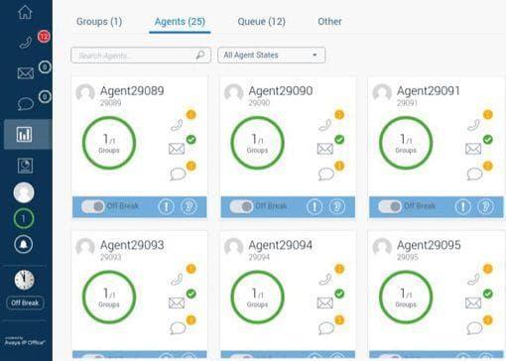Open the user profile avatar in sidebar
This screenshot has width=506, height=361.
[x=24, y=192]
